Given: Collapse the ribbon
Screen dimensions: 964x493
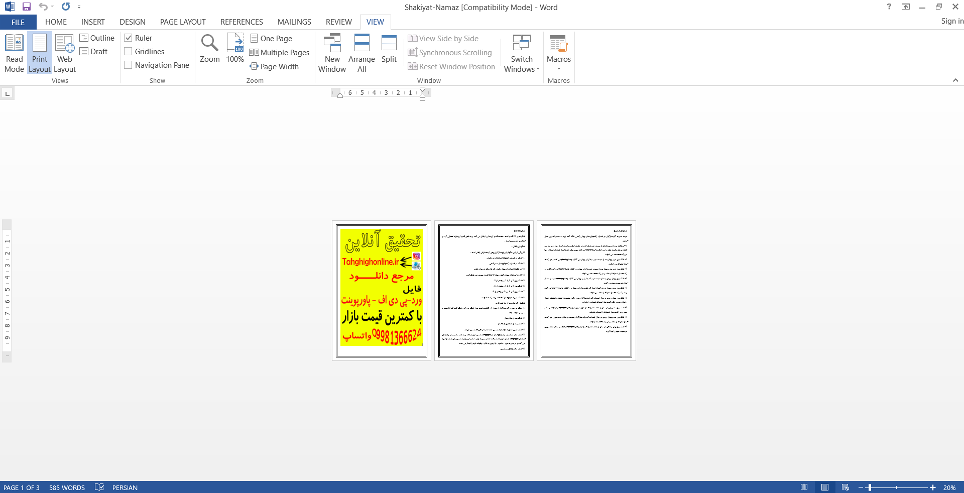Looking at the screenshot, I should click(955, 80).
